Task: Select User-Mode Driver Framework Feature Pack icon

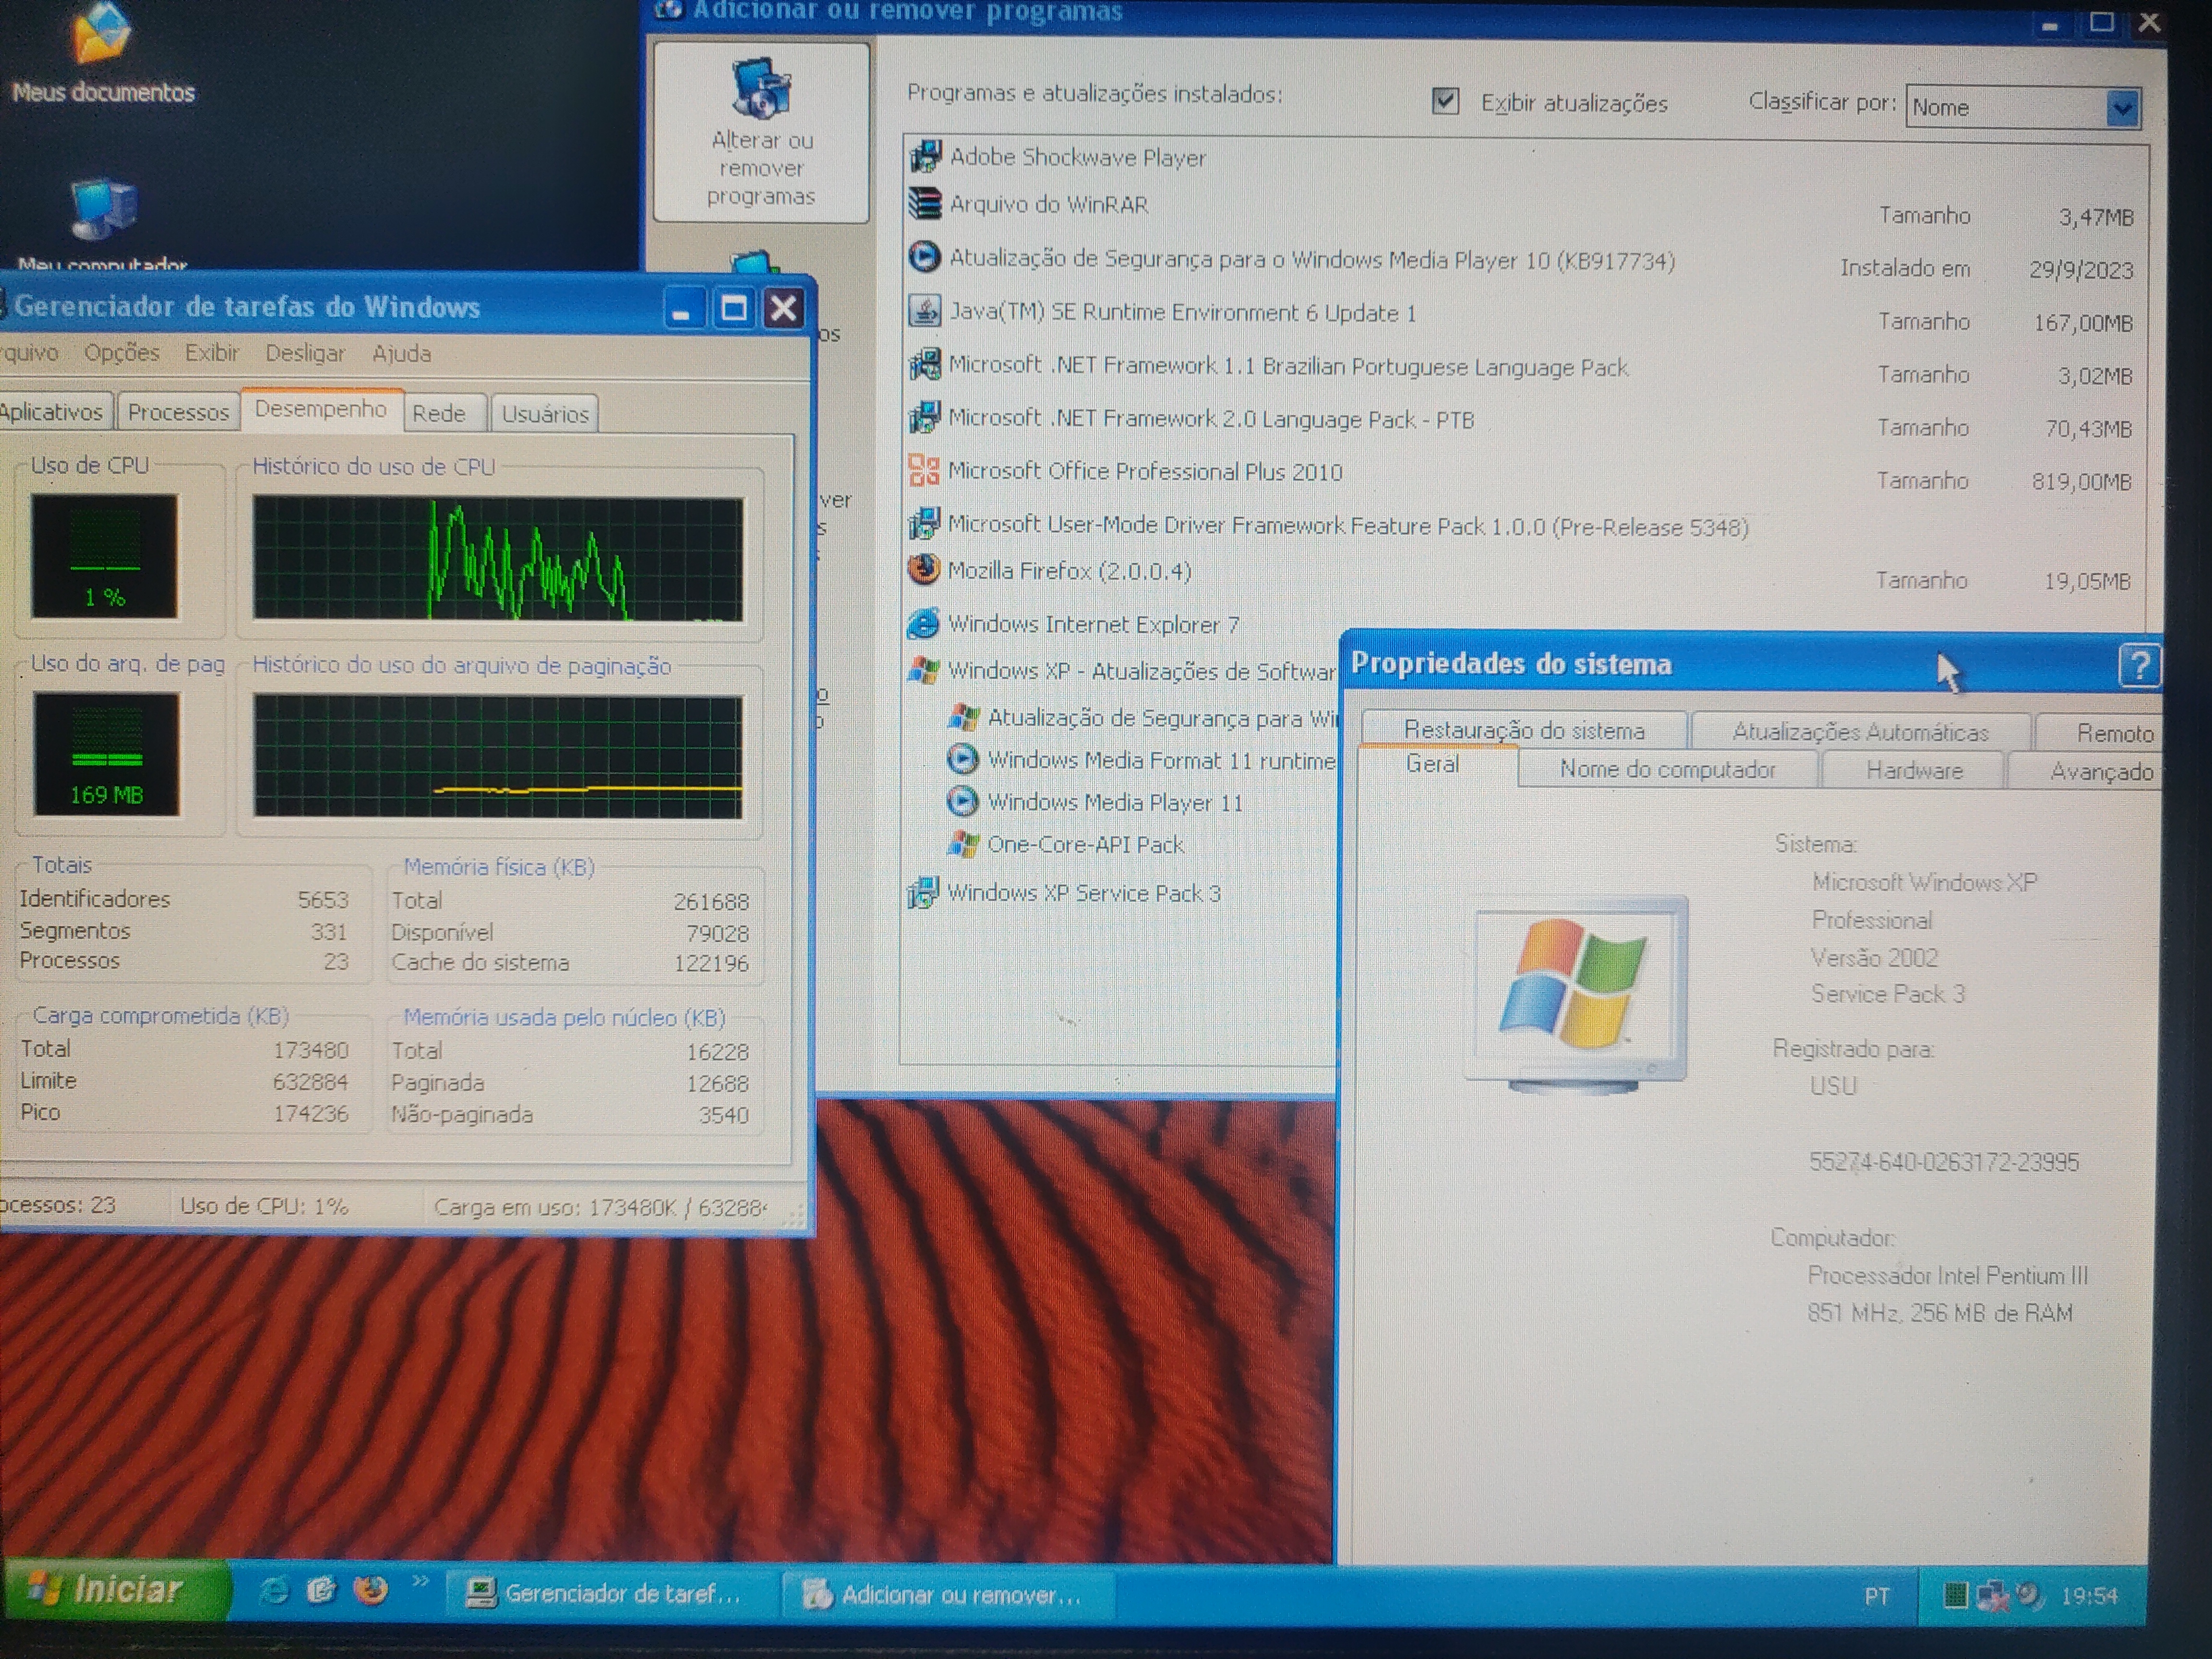Action: [923, 523]
